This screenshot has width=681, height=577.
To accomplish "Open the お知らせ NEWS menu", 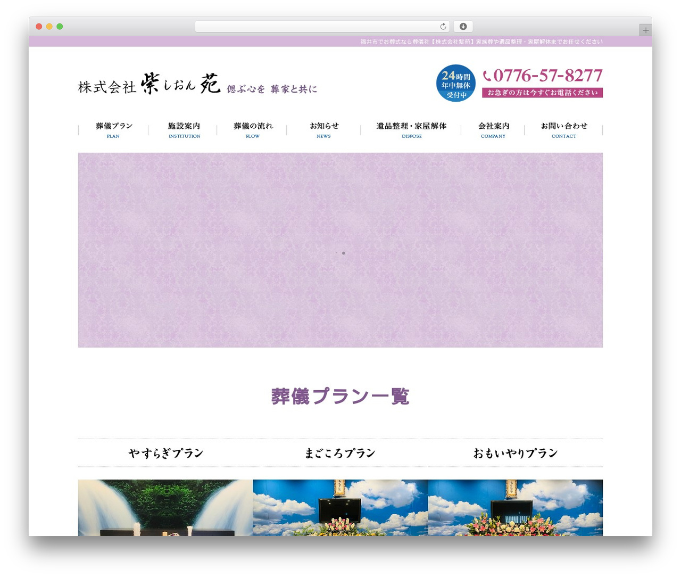I will [324, 130].
